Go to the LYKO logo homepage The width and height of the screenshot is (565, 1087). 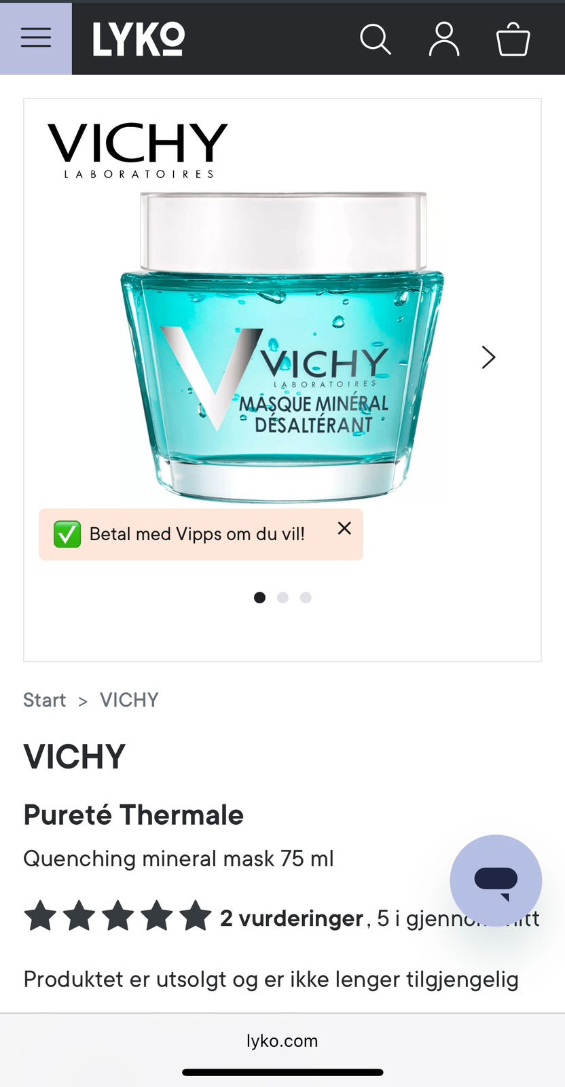139,39
